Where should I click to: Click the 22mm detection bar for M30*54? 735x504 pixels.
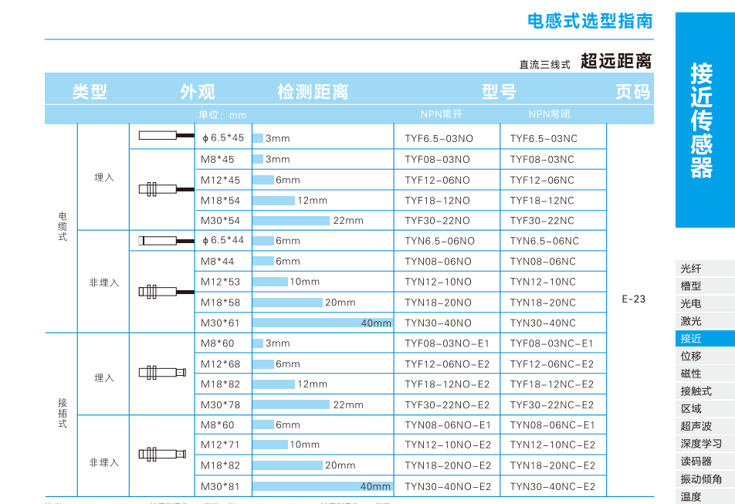coord(292,221)
